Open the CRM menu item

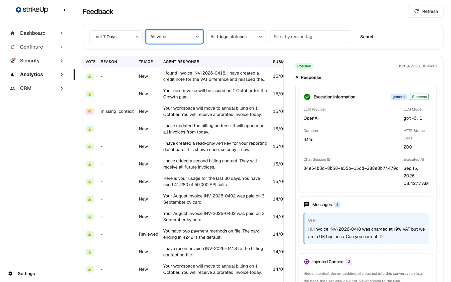37,88
